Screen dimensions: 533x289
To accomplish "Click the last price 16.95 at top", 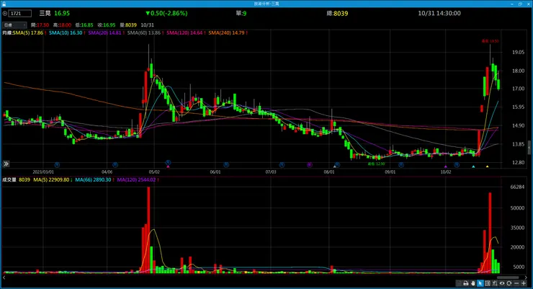I will (x=62, y=14).
